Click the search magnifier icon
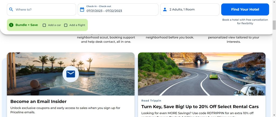Viewport: 276px width, 117px height. 11,9
